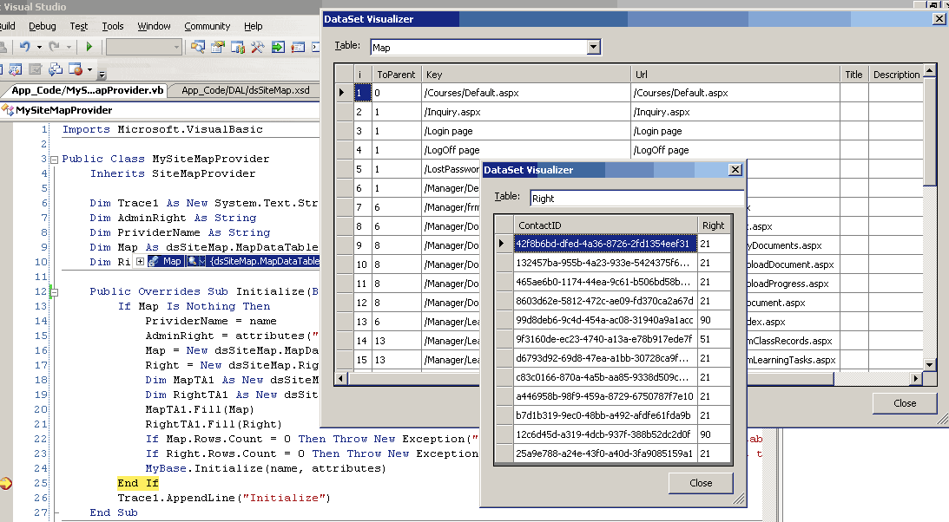Image resolution: width=949 pixels, height=522 pixels.
Task: Open the Test menu
Action: click(x=79, y=26)
